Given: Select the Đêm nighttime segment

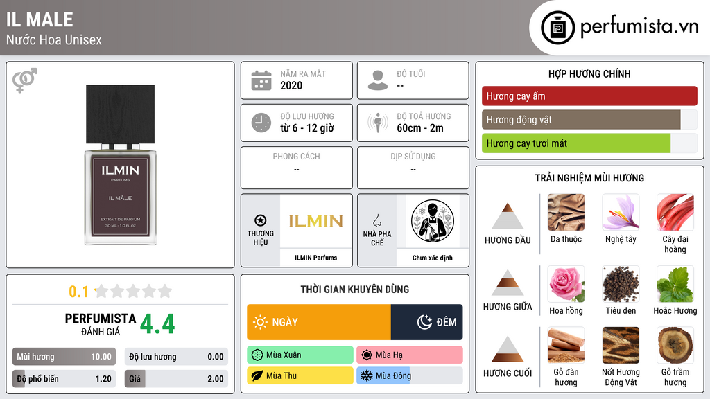Looking at the screenshot, I should click(426, 322).
